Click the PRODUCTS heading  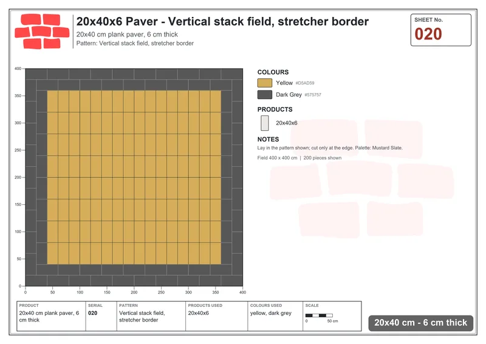click(x=275, y=109)
